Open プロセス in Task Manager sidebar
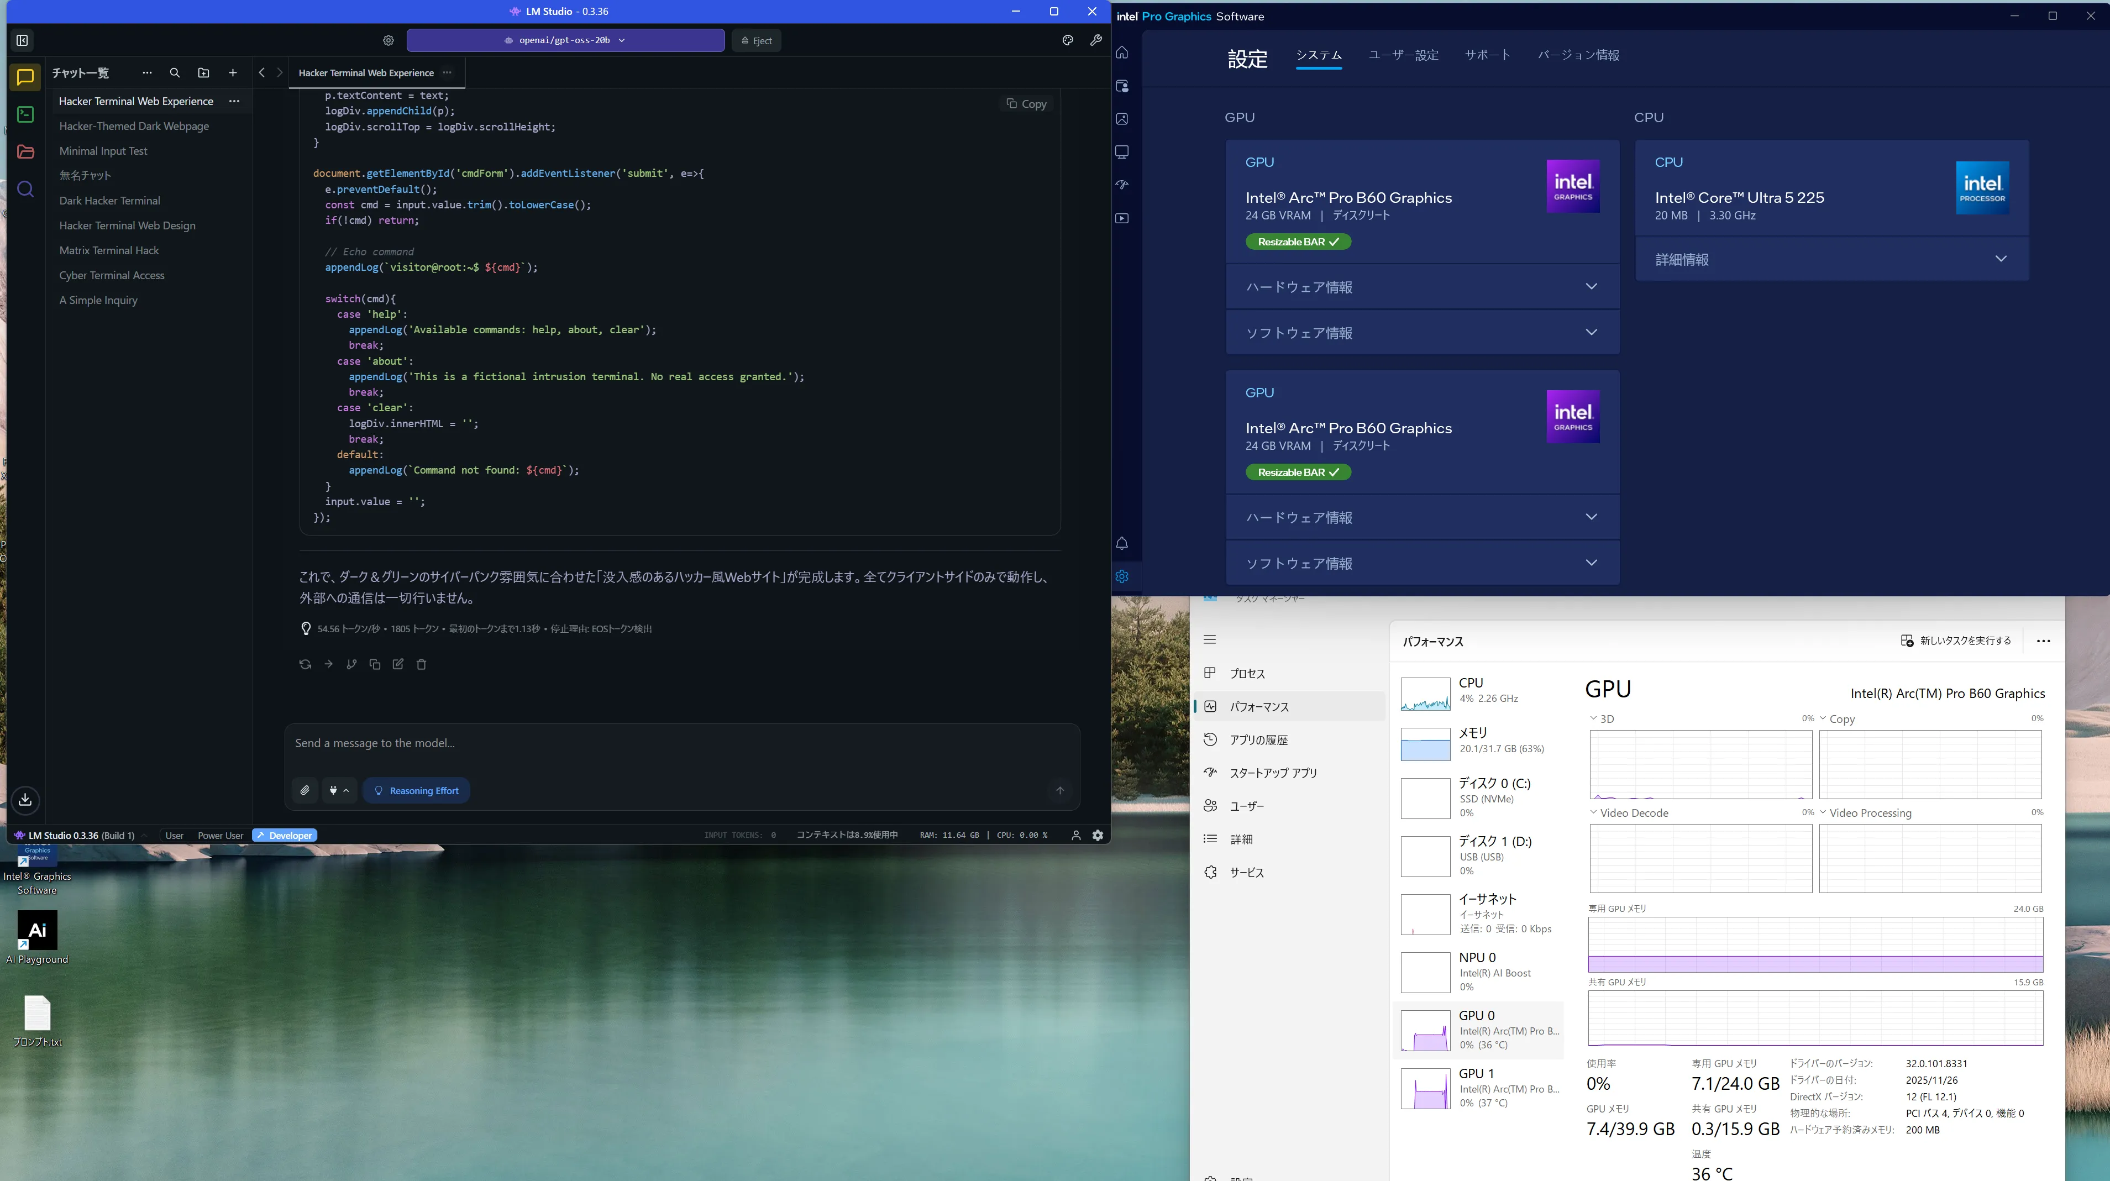 pos(1247,673)
